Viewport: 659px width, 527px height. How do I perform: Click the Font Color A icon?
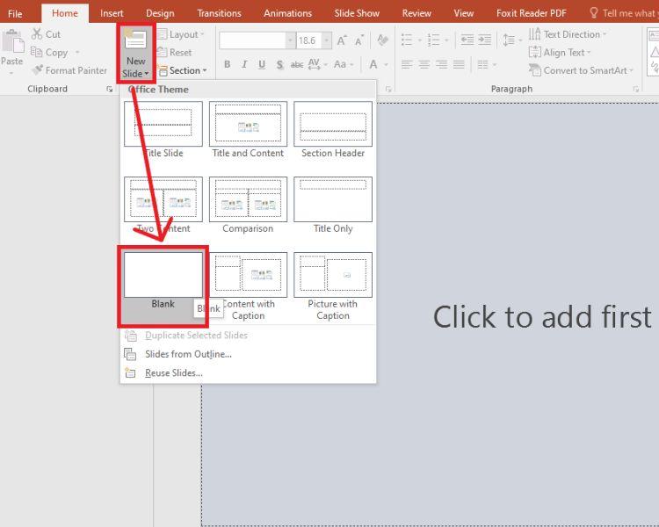click(373, 64)
